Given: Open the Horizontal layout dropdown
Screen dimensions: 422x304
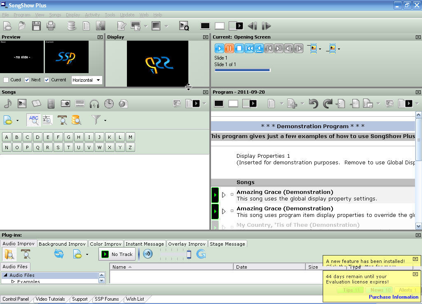Looking at the screenshot, I should coord(87,80).
